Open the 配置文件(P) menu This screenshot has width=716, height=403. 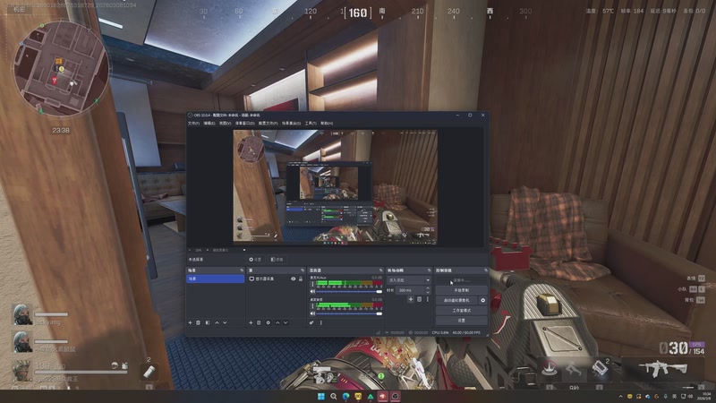(268, 124)
